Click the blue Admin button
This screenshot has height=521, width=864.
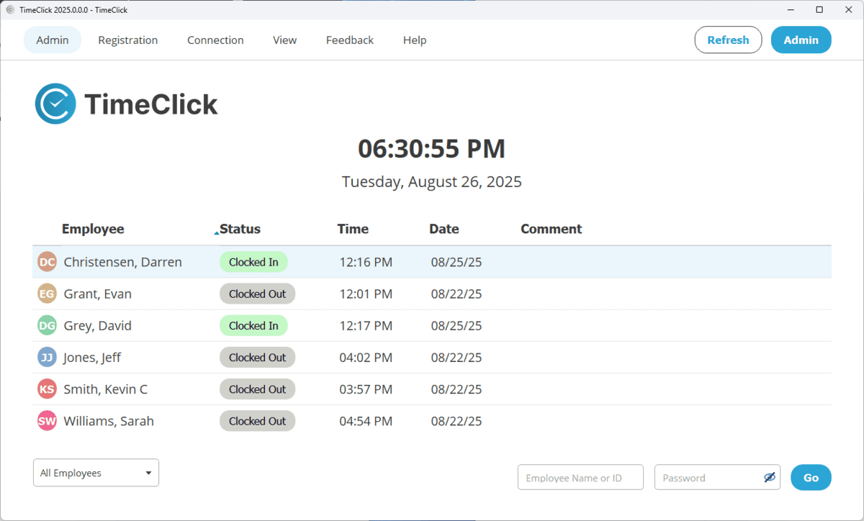801,40
